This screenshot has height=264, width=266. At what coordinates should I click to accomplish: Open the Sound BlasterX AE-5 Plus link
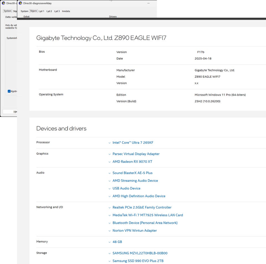[132, 173]
